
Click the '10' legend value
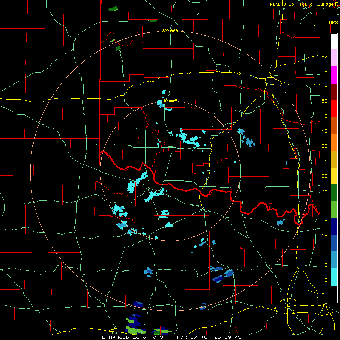click(x=325, y=250)
